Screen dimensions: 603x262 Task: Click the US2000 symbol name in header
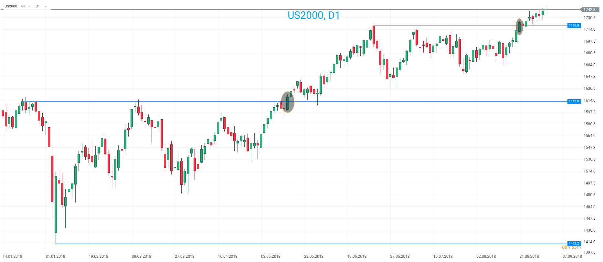11,6
